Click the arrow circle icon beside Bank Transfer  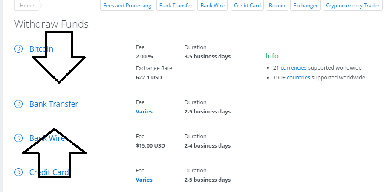(x=19, y=104)
